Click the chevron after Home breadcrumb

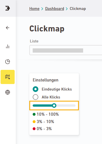tap(42, 9)
